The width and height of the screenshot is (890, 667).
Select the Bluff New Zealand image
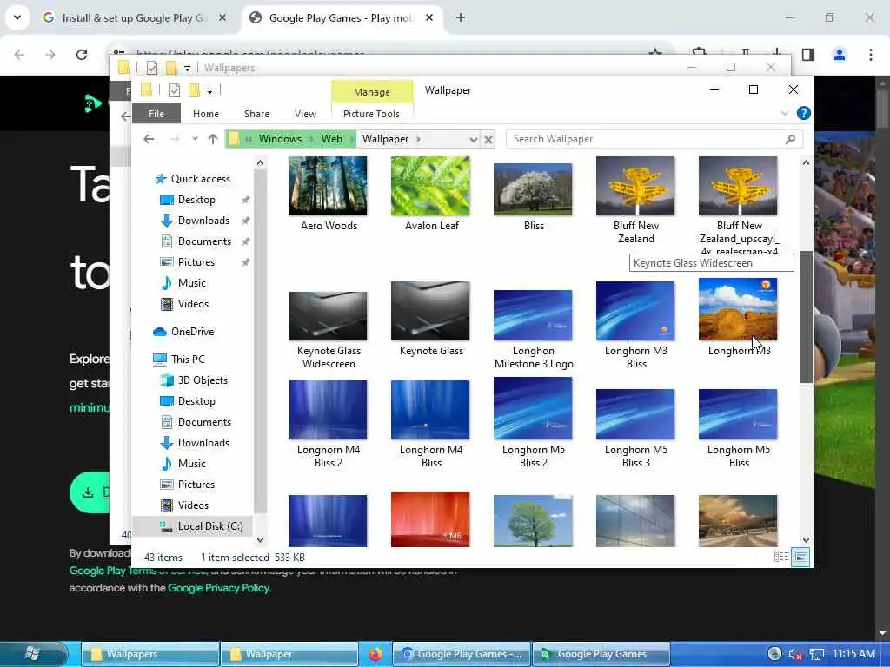coord(635,186)
